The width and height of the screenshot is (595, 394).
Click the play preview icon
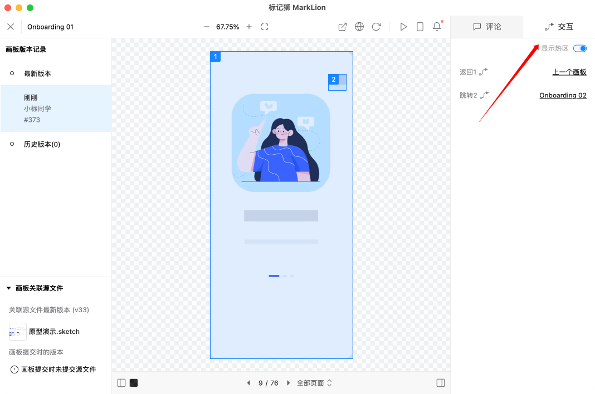pyautogui.click(x=403, y=27)
